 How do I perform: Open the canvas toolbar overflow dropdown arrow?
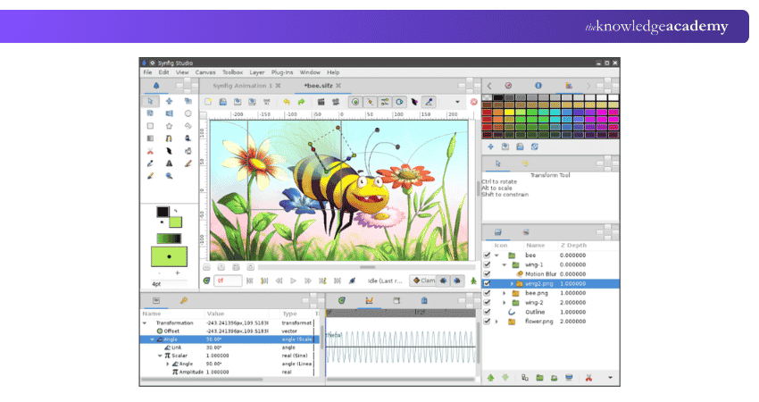point(457,102)
